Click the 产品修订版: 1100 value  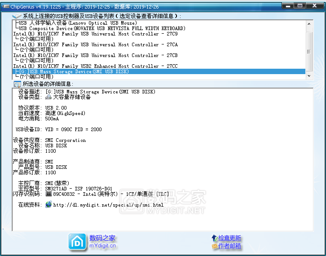coord(51,172)
